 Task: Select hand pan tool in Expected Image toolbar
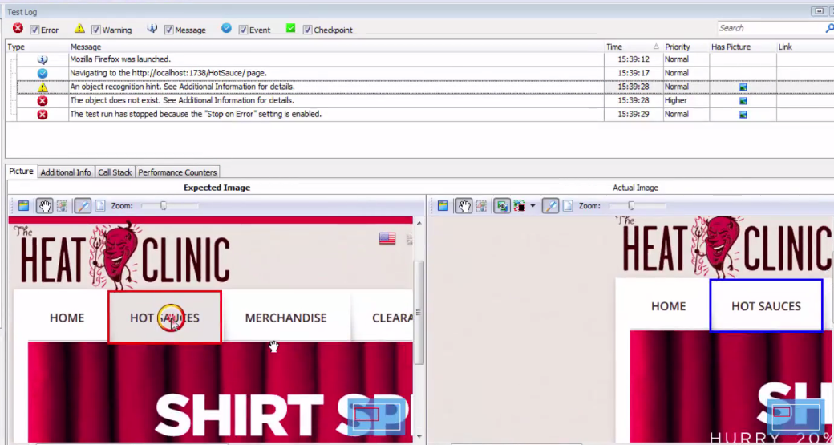45,206
